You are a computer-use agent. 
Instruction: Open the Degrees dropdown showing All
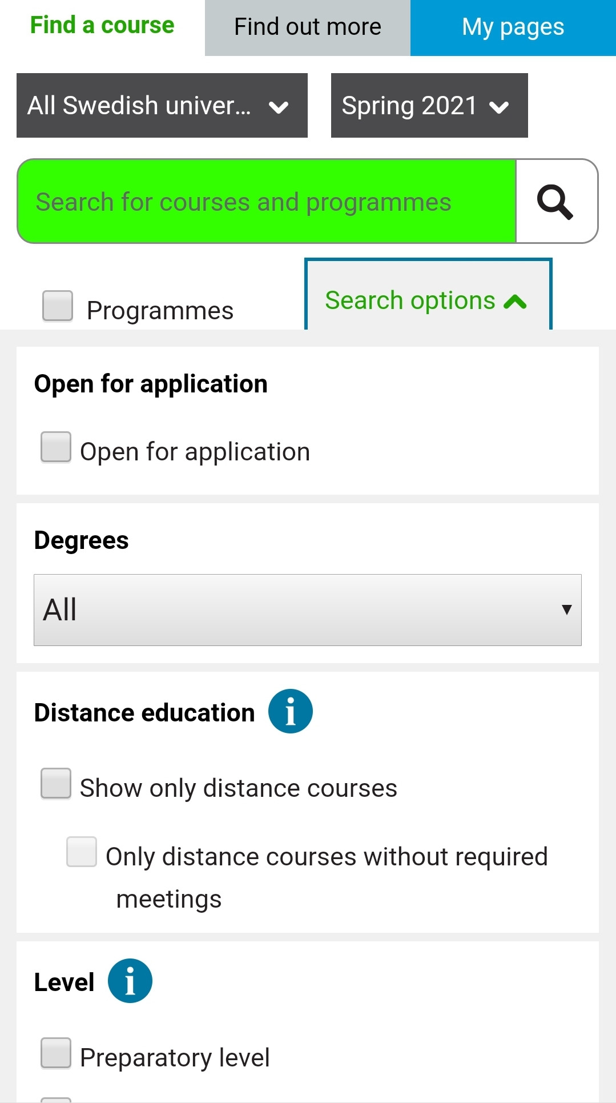(x=307, y=610)
